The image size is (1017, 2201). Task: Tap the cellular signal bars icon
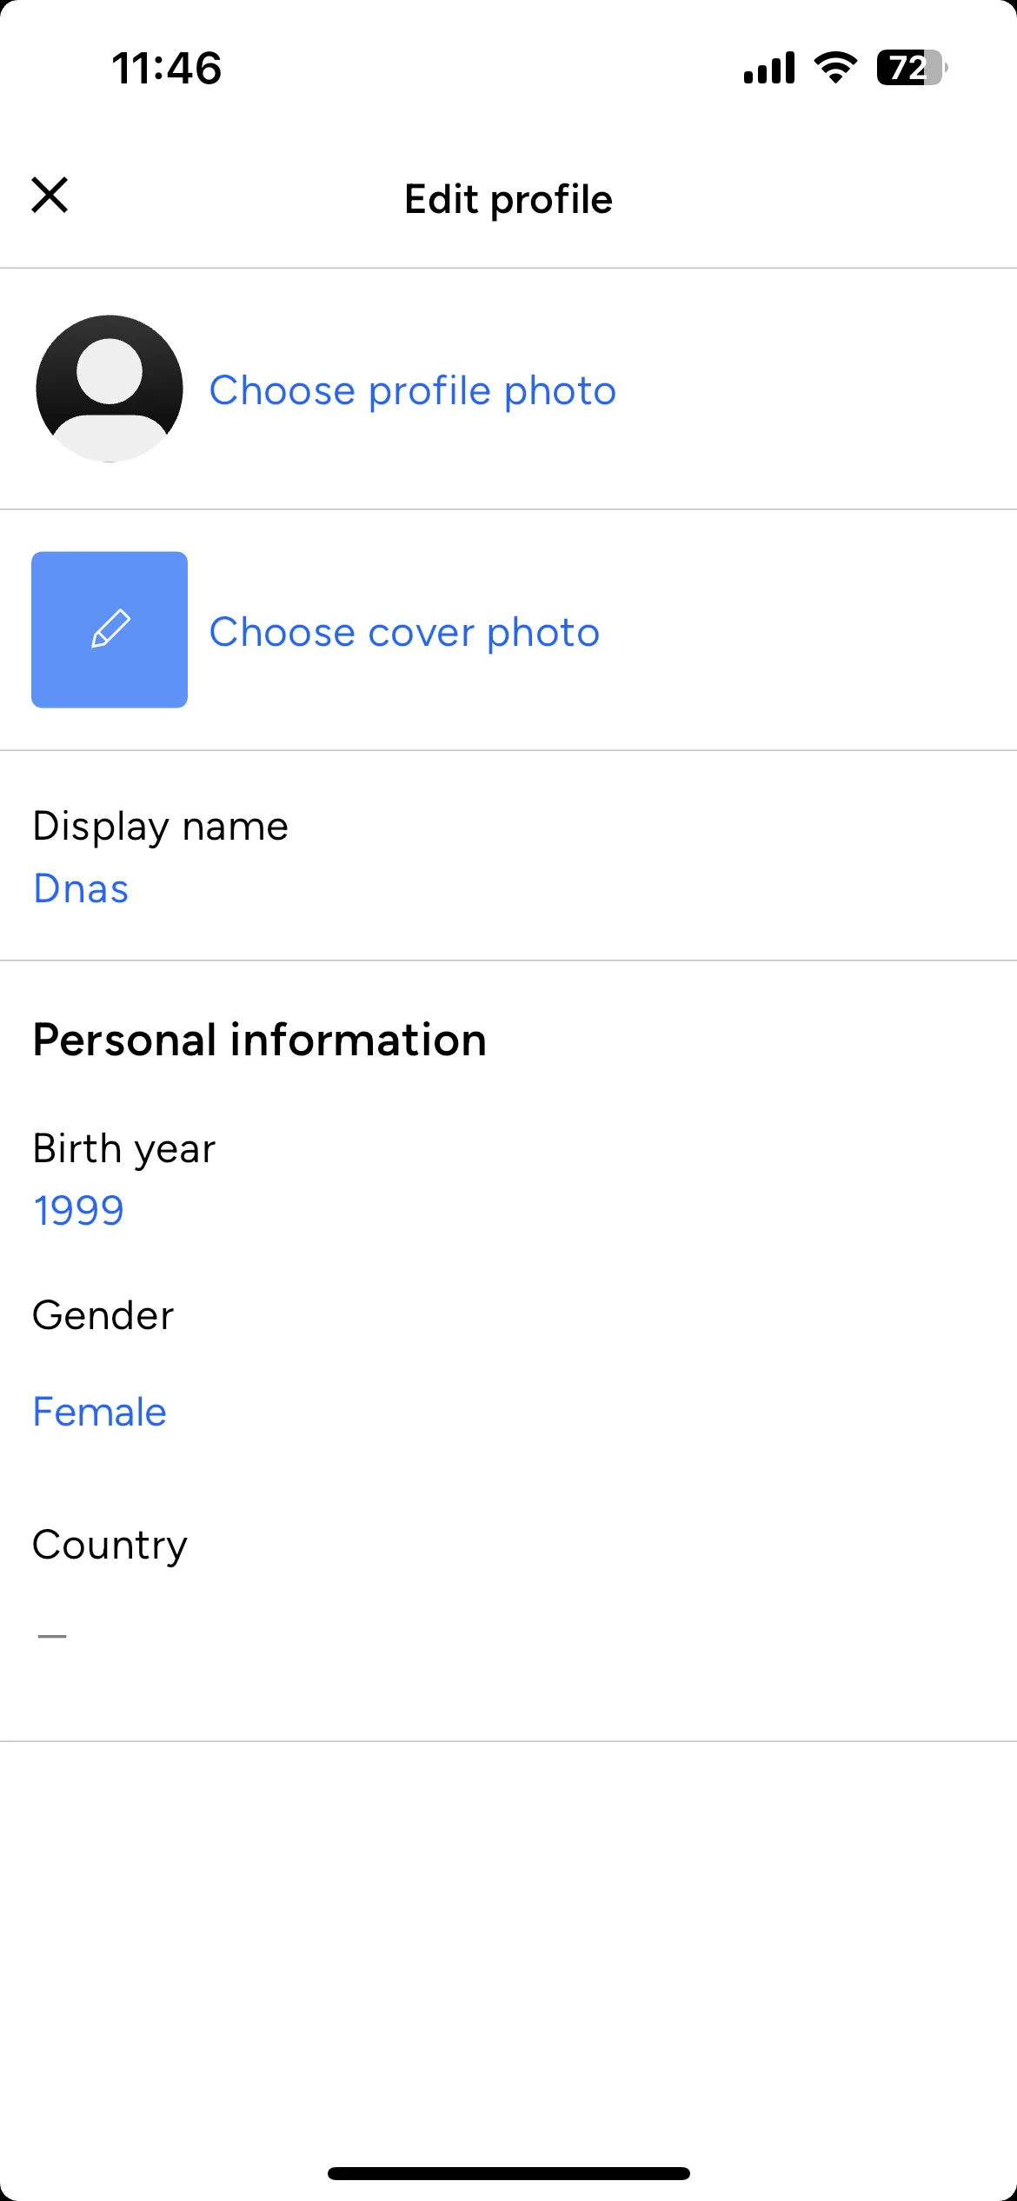(769, 68)
